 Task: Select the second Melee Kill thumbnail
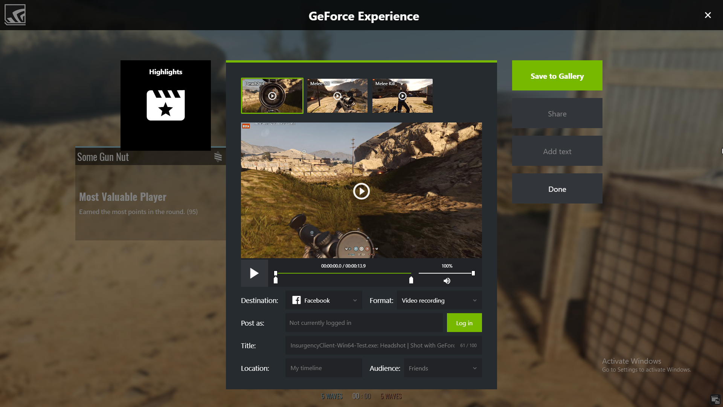[x=402, y=96]
